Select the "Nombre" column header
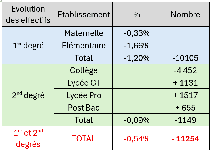Image resolution: width=212 pixels, height=152 pixels. [185, 14]
